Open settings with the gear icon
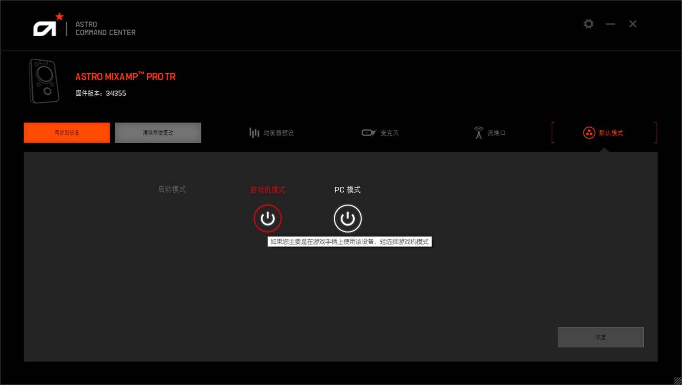 588,24
